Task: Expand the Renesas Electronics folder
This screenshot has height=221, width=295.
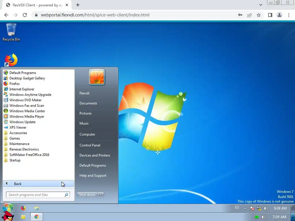Action: pyautogui.click(x=21, y=149)
